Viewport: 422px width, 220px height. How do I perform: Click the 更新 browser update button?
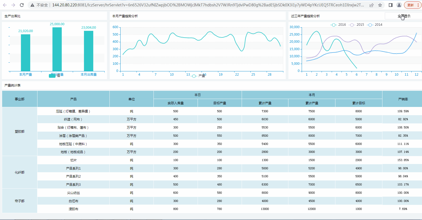412,5
